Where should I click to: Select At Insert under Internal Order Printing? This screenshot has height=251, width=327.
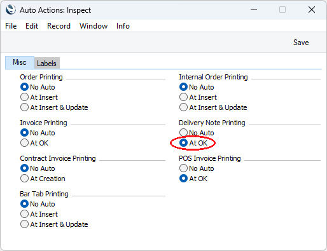coord(198,97)
